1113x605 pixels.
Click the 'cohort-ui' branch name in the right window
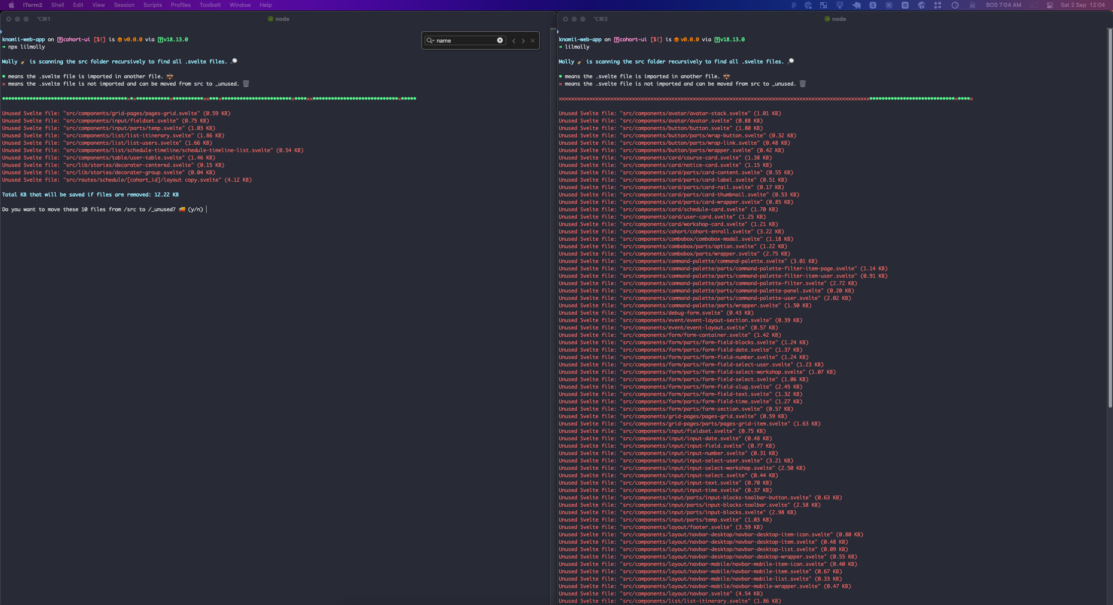633,40
